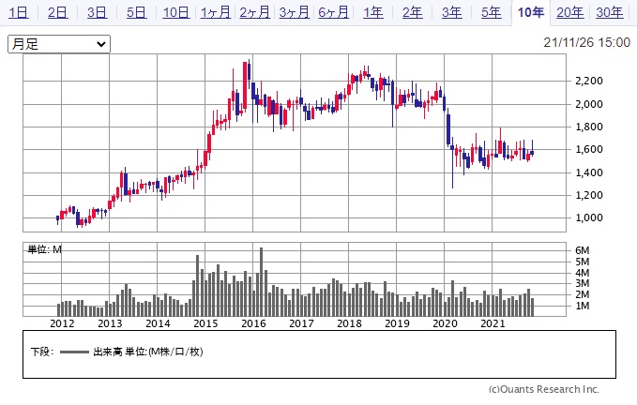
Task: Click the active 10年 tab
Action: 531,12
